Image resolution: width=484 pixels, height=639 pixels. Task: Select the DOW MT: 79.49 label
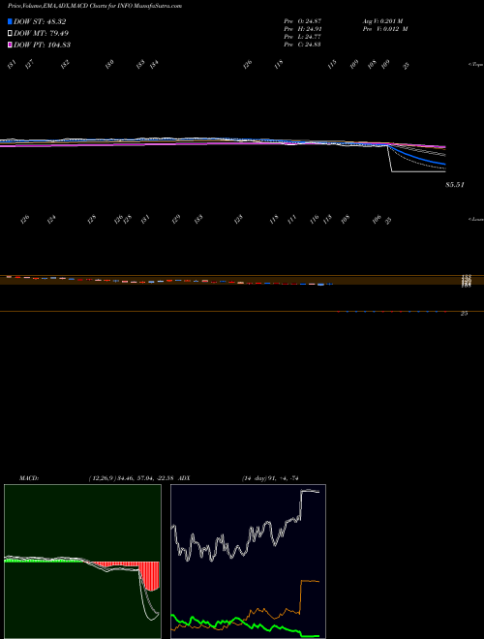coord(41,34)
